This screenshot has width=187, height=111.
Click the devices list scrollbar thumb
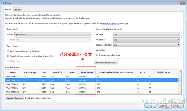point(180,79)
